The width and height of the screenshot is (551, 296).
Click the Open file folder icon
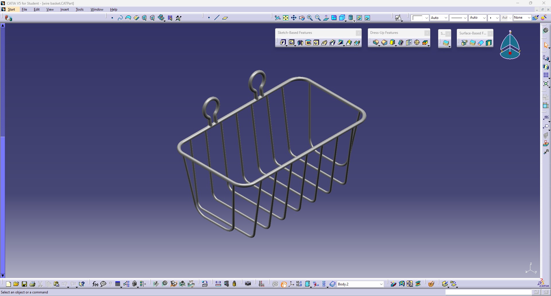pyautogui.click(x=16, y=284)
